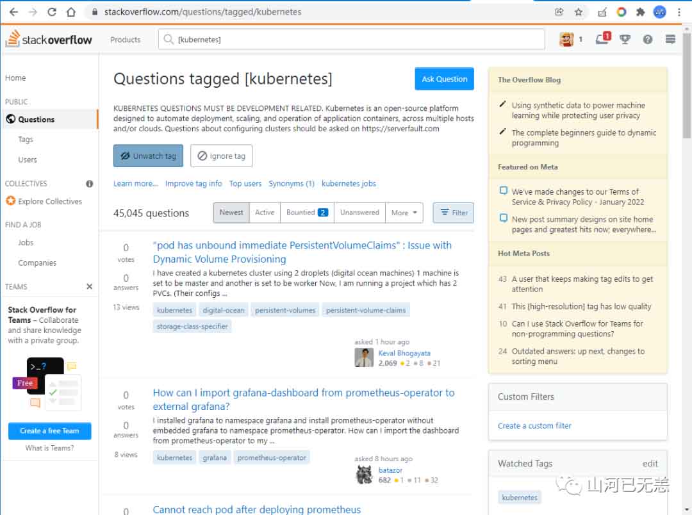Toggle the Ignore tag button

pos(222,156)
